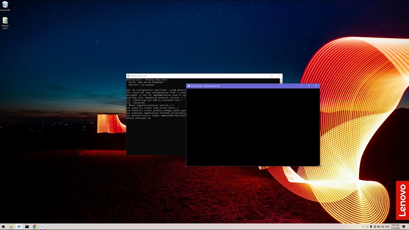Click 'ssl state=TLS client process_change_cipher_spec' line

coord(156,111)
